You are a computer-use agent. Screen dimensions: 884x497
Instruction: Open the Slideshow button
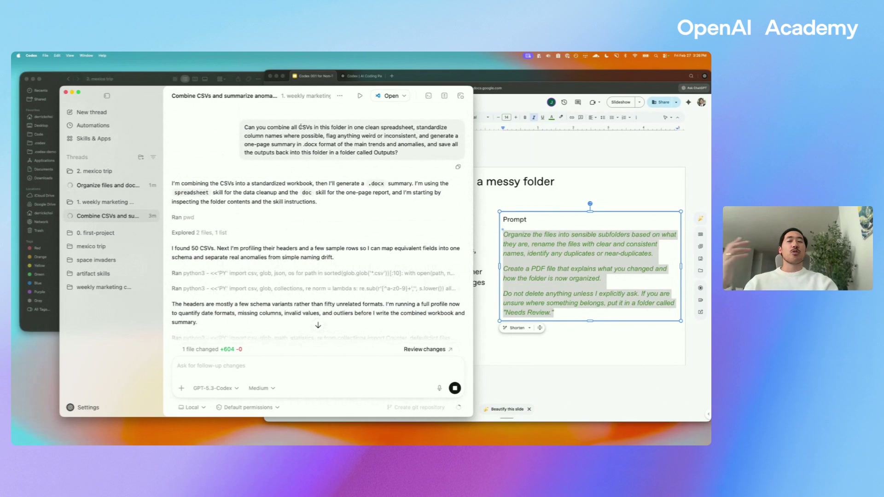click(621, 102)
